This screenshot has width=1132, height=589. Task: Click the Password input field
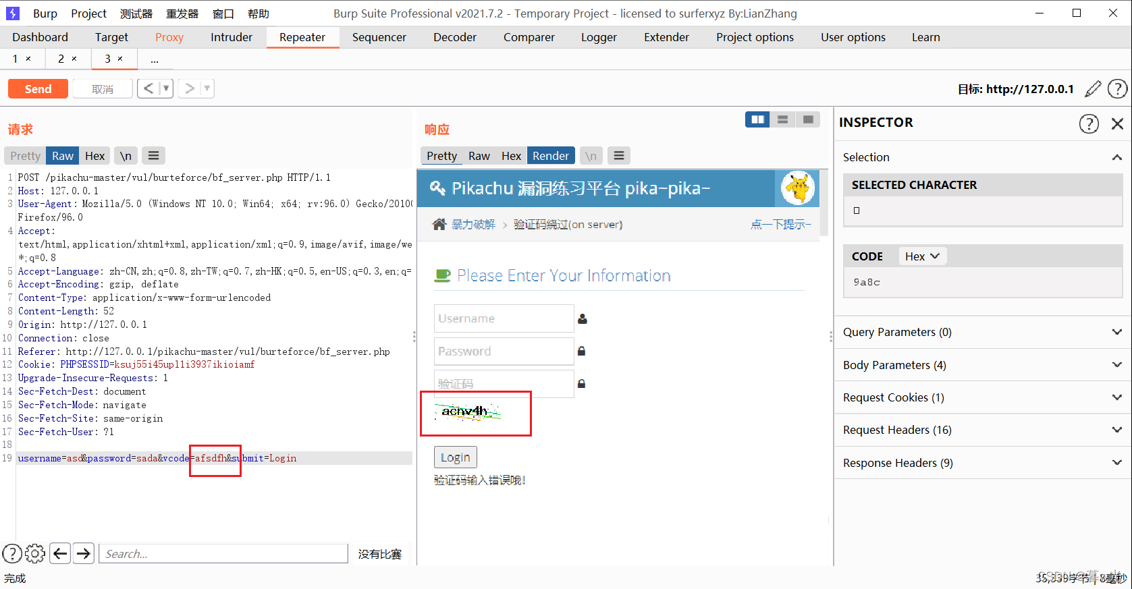(x=504, y=351)
